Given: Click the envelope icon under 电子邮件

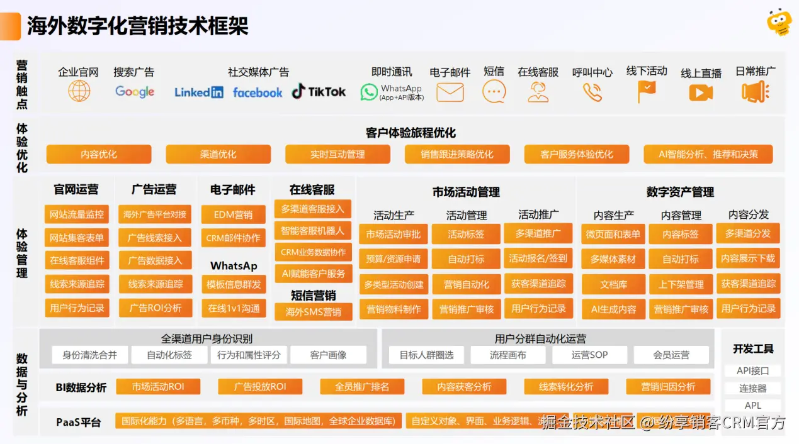Looking at the screenshot, I should point(450,92).
